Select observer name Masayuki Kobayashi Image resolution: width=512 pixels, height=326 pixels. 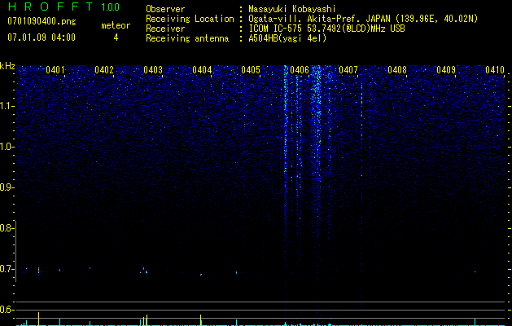coord(292,9)
